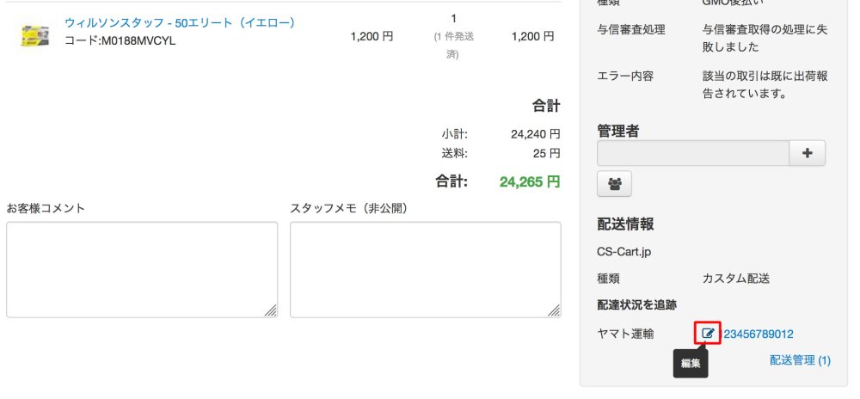Click the product code M0188MVCYL text

[120, 40]
